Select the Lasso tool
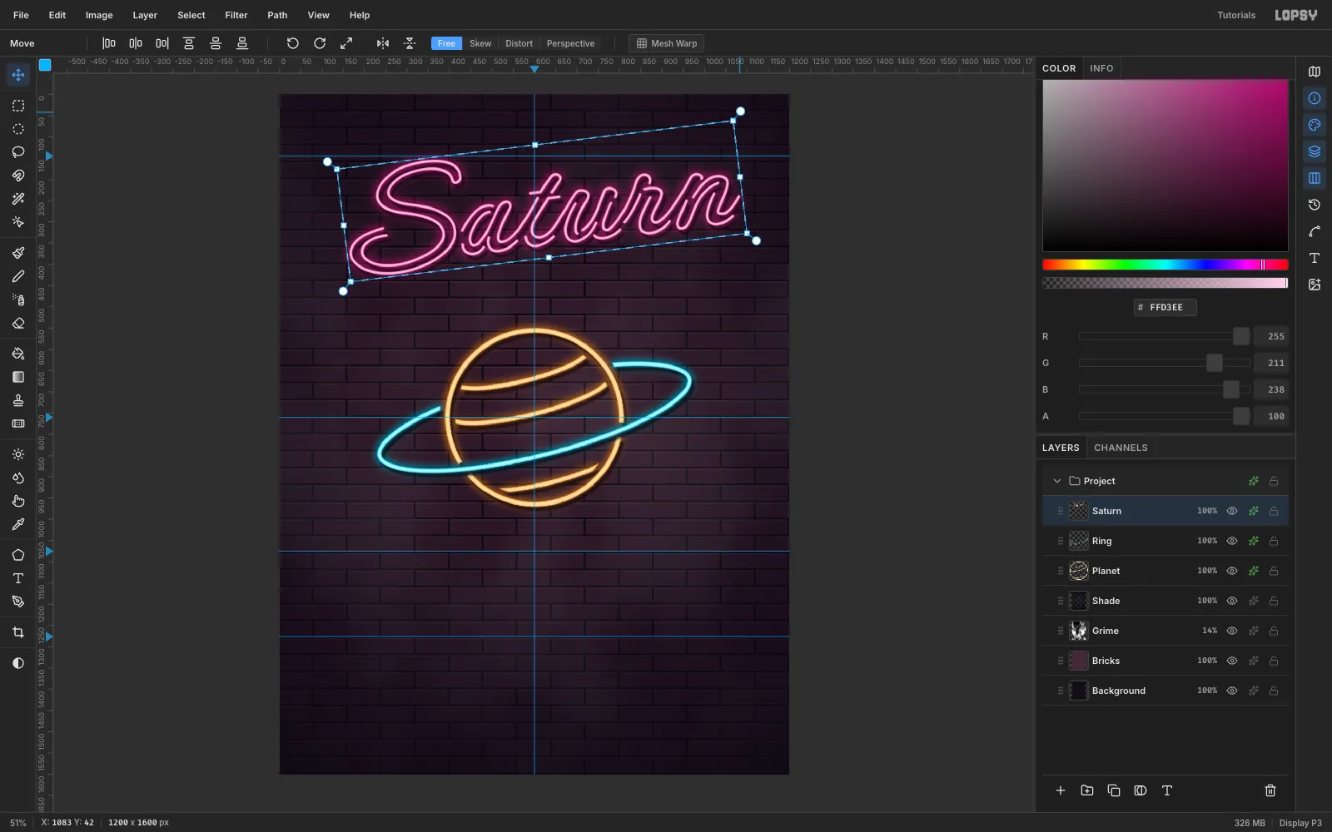Viewport: 1332px width, 832px height. click(18, 152)
